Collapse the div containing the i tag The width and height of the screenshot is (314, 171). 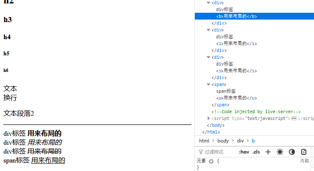[208, 30]
